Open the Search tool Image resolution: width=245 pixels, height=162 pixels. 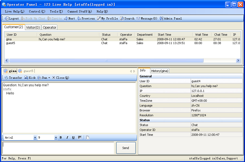(x=127, y=18)
